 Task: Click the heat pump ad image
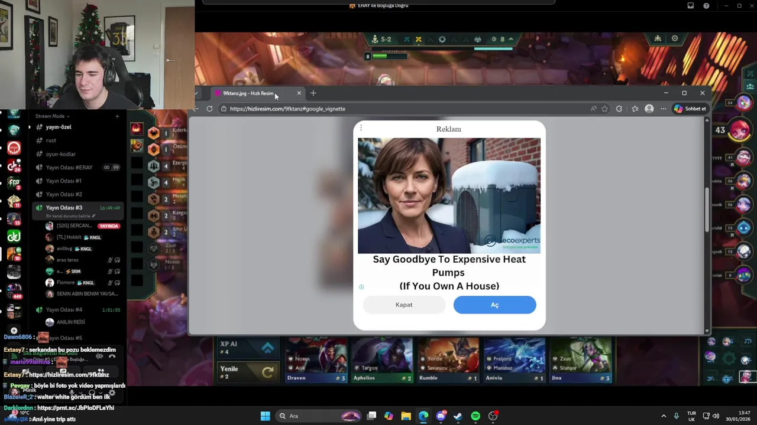click(449, 195)
